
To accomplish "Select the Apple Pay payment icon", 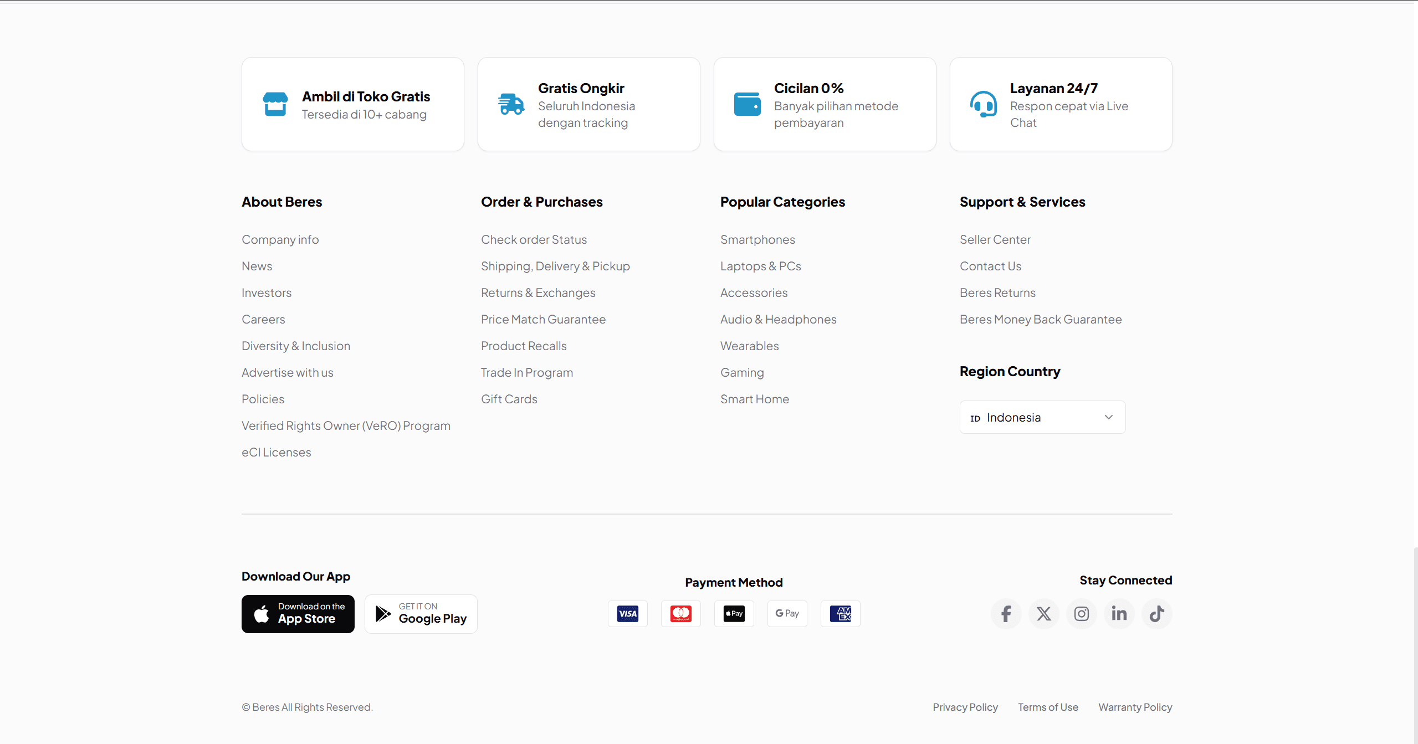I will point(734,614).
